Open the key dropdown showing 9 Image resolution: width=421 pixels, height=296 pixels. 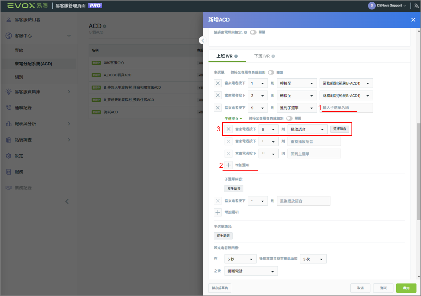click(258, 108)
